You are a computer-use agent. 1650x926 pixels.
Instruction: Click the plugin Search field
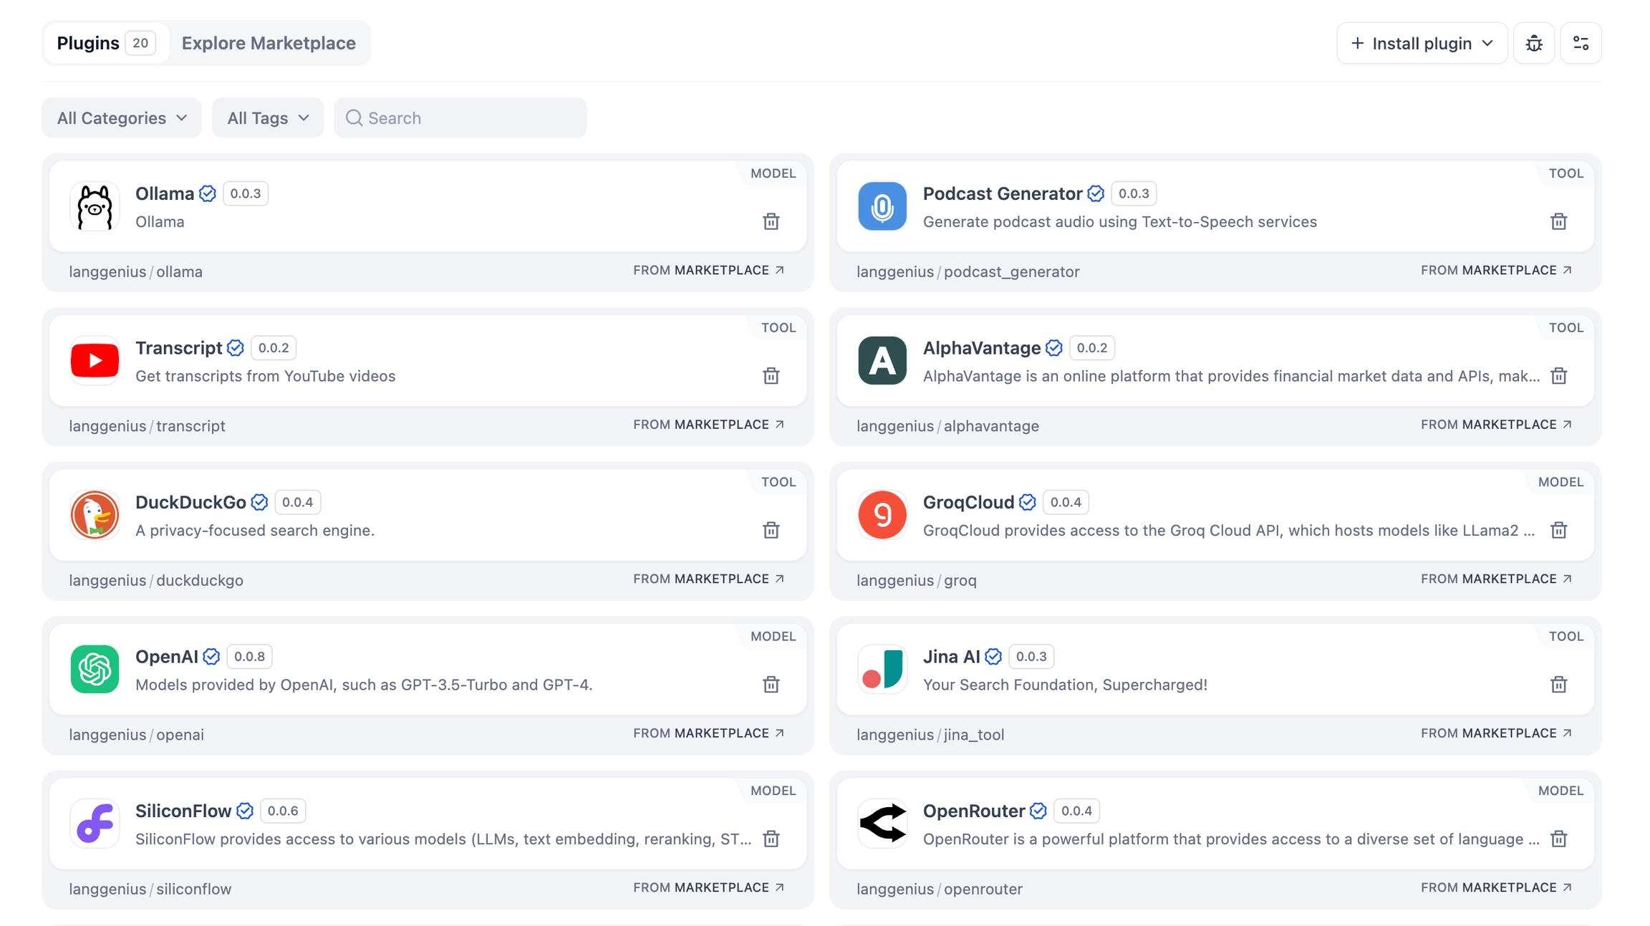point(461,118)
